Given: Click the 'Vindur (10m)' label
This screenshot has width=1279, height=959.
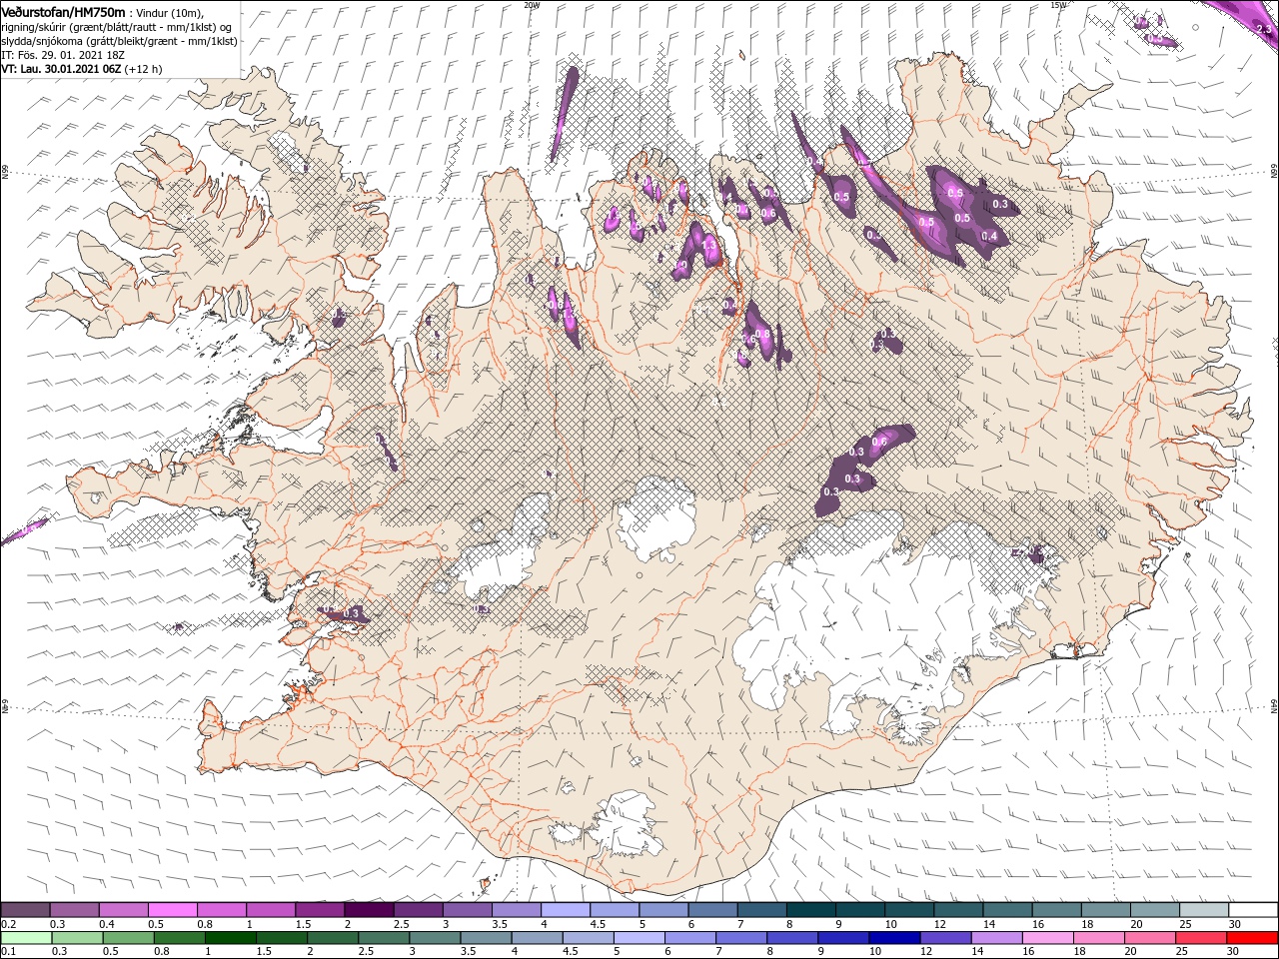Looking at the screenshot, I should [168, 12].
